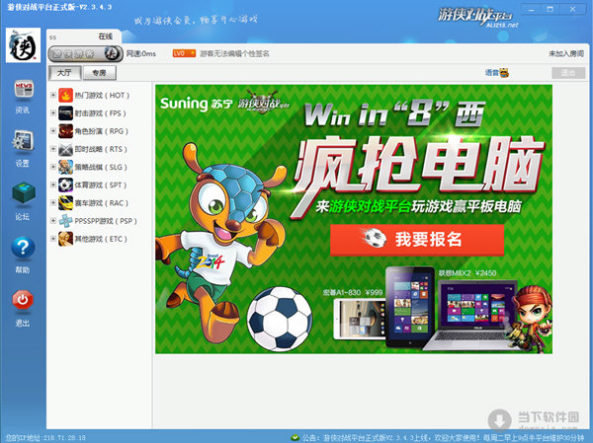The image size is (593, 443).
Task: Expand the 射击游戏 (FPS) tree node
Action: 53,112
